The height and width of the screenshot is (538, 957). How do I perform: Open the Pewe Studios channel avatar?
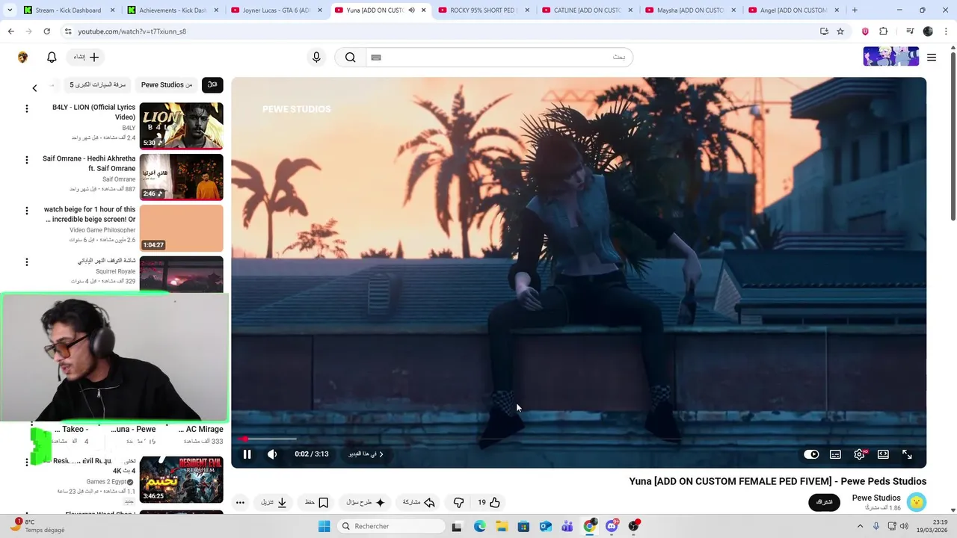tap(917, 502)
